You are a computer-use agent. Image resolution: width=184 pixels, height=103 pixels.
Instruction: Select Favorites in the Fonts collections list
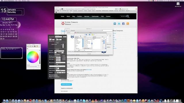pos(76,41)
